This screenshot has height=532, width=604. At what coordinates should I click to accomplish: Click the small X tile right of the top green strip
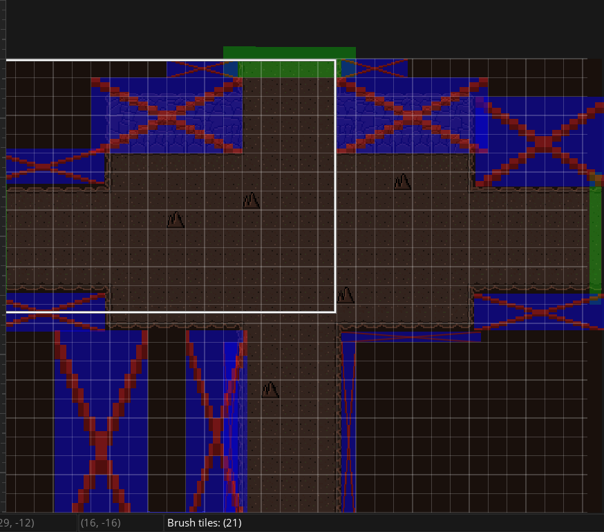373,68
